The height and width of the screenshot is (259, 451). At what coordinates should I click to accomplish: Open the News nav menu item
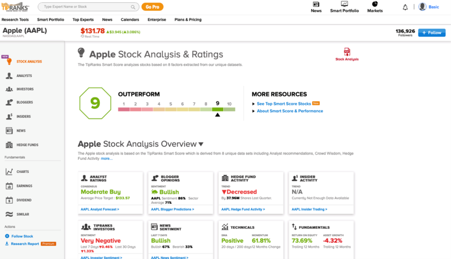pyautogui.click(x=107, y=20)
